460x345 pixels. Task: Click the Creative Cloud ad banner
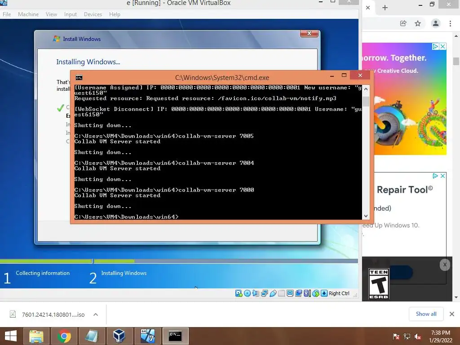click(x=404, y=99)
